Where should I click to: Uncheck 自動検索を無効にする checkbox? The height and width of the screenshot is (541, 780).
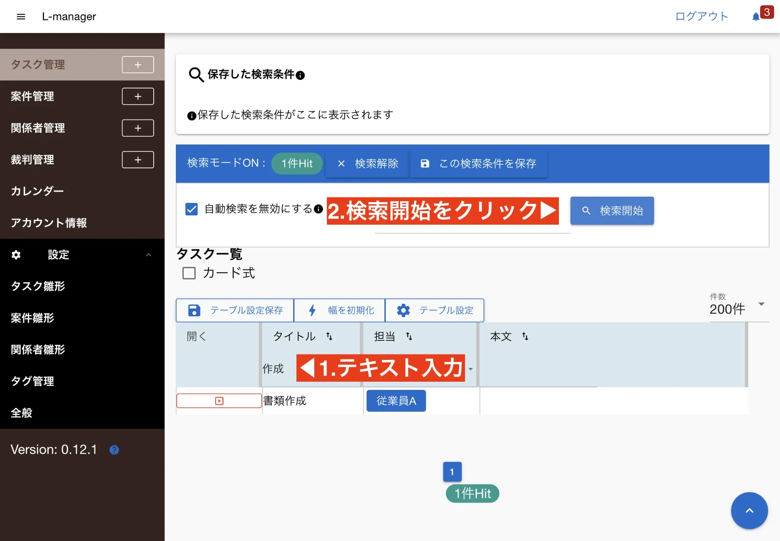(191, 209)
